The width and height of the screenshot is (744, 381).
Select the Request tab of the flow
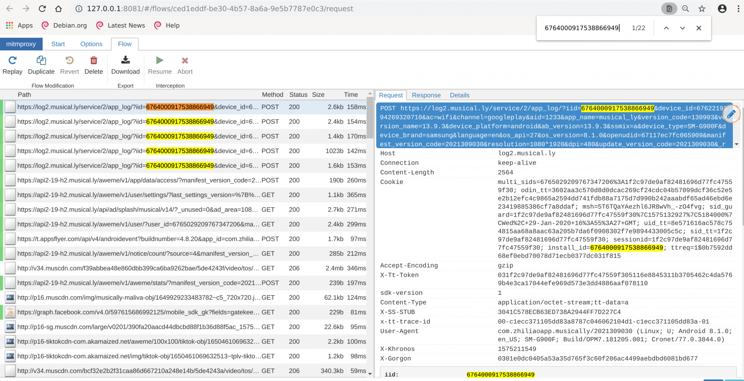click(x=391, y=95)
